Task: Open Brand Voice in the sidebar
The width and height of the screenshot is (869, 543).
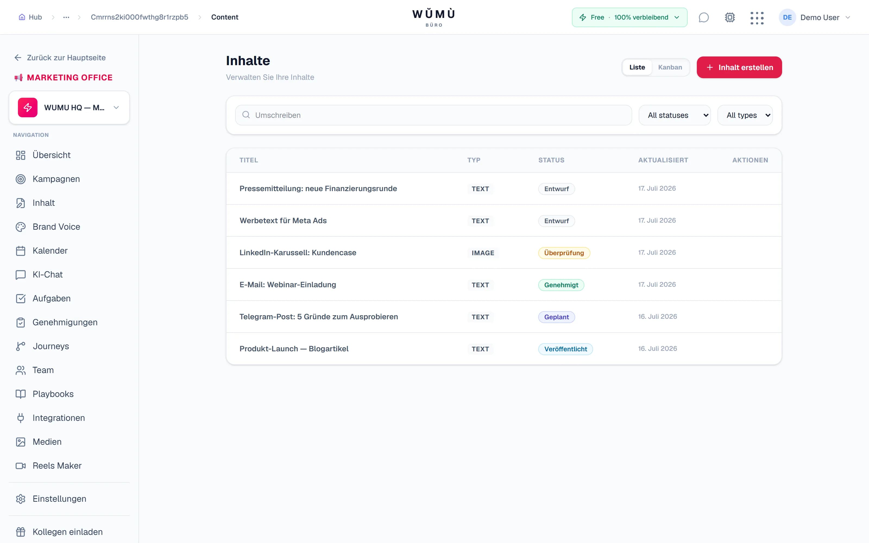Action: [69, 227]
